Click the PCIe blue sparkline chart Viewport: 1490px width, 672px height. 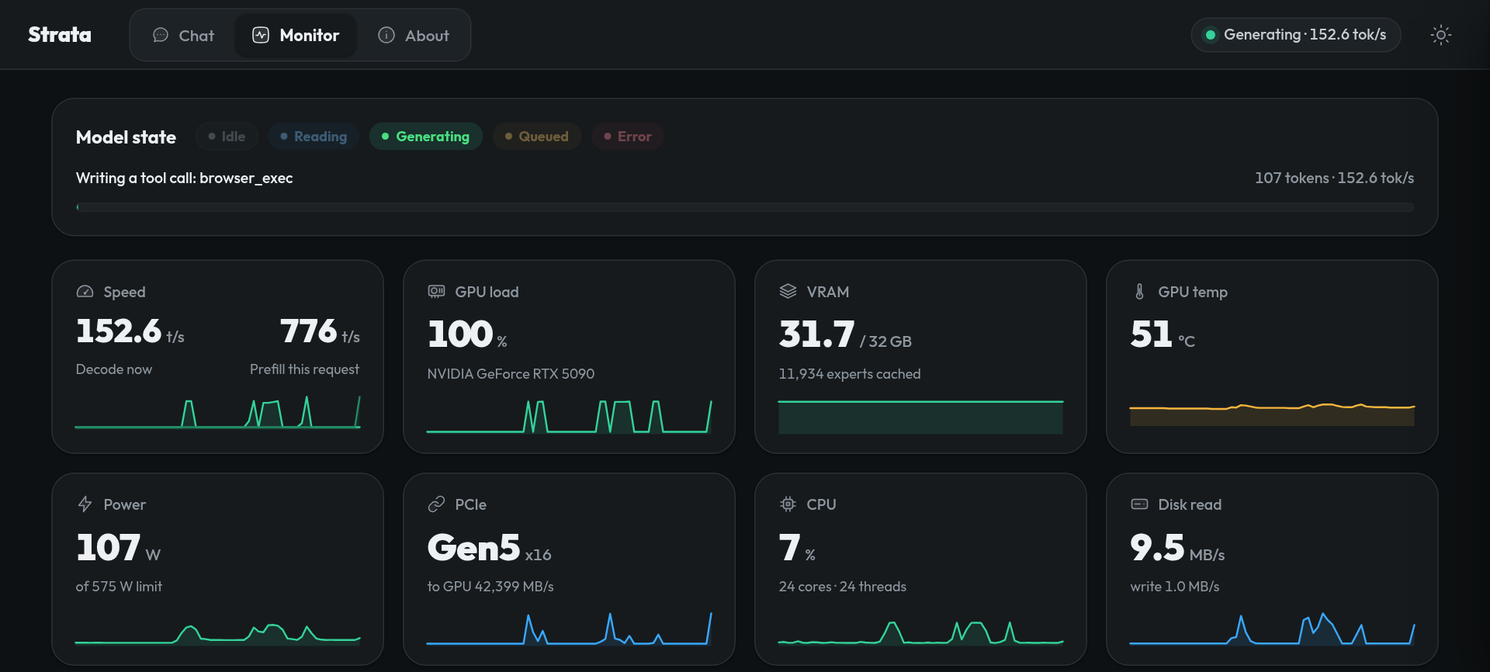pos(569,629)
